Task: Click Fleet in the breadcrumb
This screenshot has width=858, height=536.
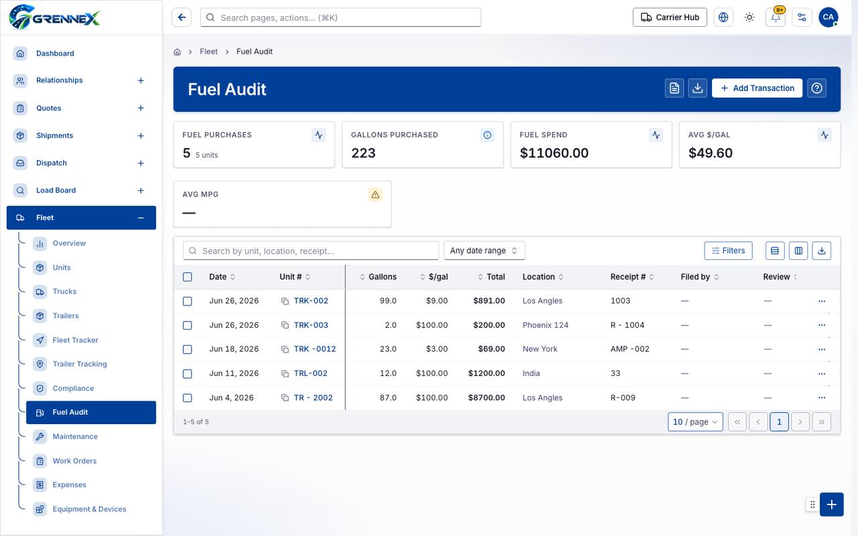Action: pos(208,52)
